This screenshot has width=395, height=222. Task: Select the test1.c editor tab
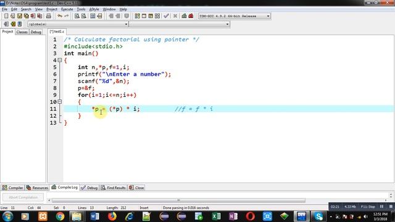pyautogui.click(x=57, y=31)
